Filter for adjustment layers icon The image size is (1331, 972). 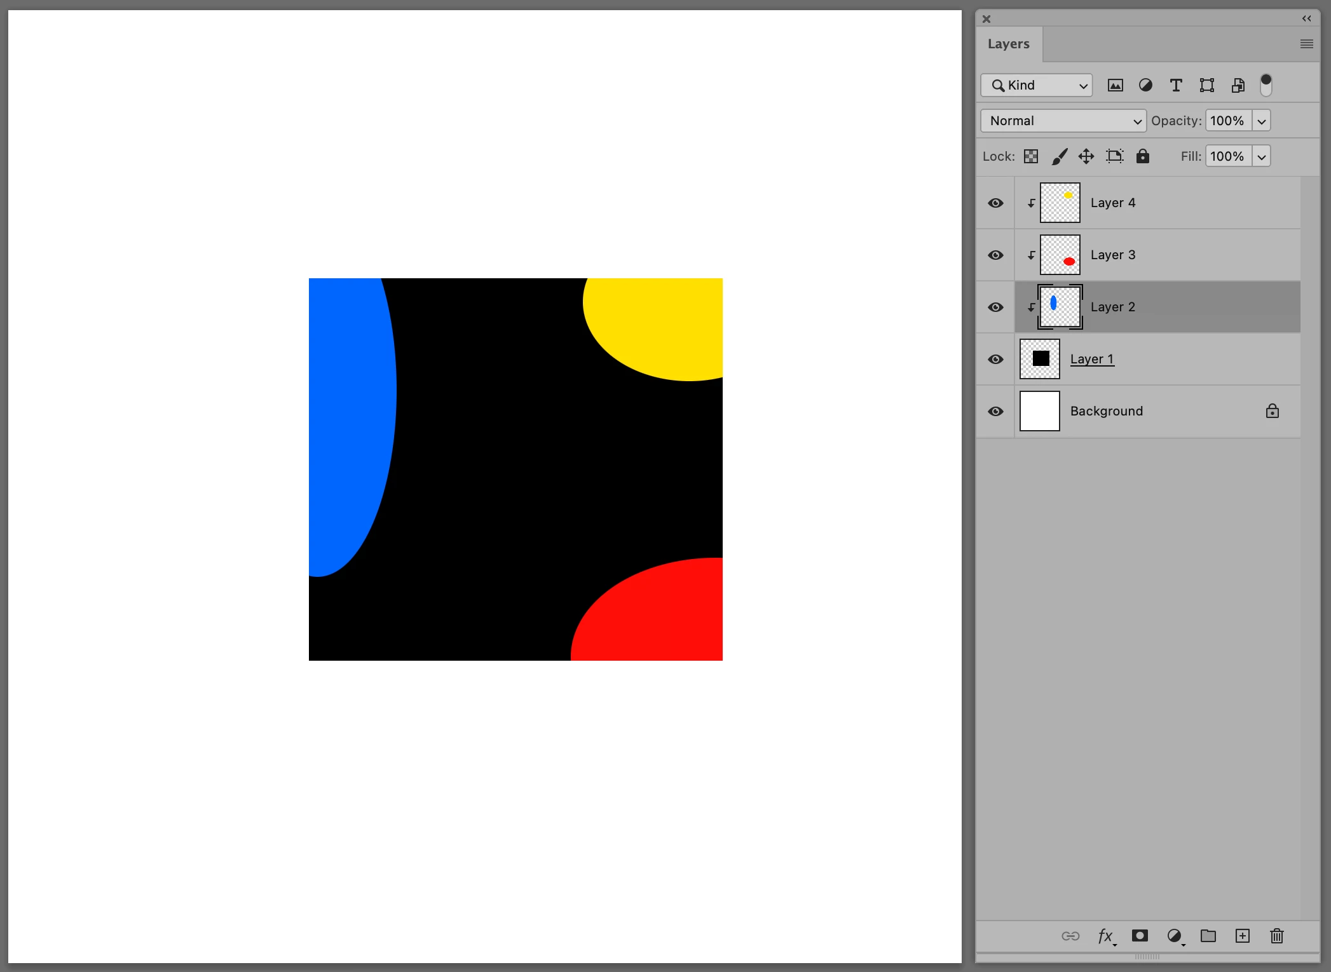coord(1145,85)
